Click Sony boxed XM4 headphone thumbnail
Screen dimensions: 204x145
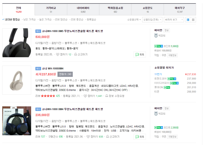pos(17,121)
